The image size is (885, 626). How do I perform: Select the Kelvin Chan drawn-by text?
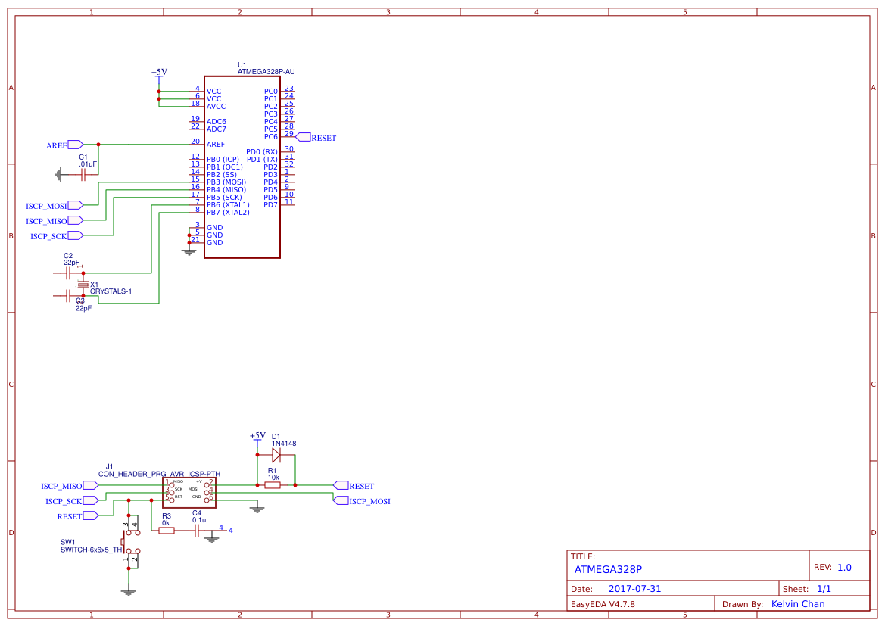(x=797, y=603)
